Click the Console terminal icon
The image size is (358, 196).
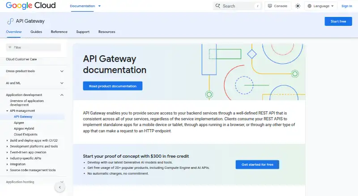(270, 6)
